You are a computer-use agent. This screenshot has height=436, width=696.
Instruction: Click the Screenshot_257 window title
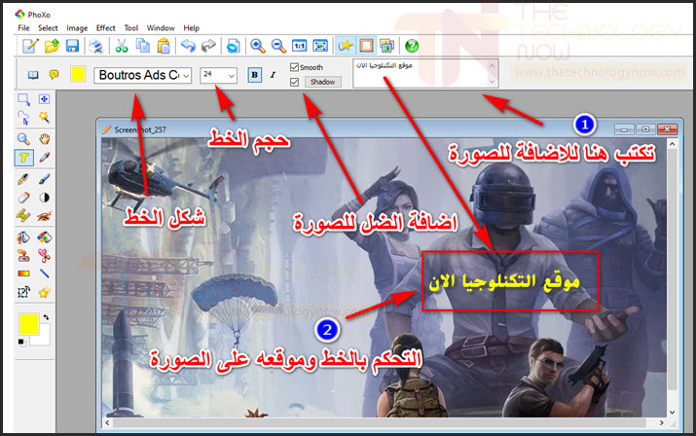tap(140, 129)
